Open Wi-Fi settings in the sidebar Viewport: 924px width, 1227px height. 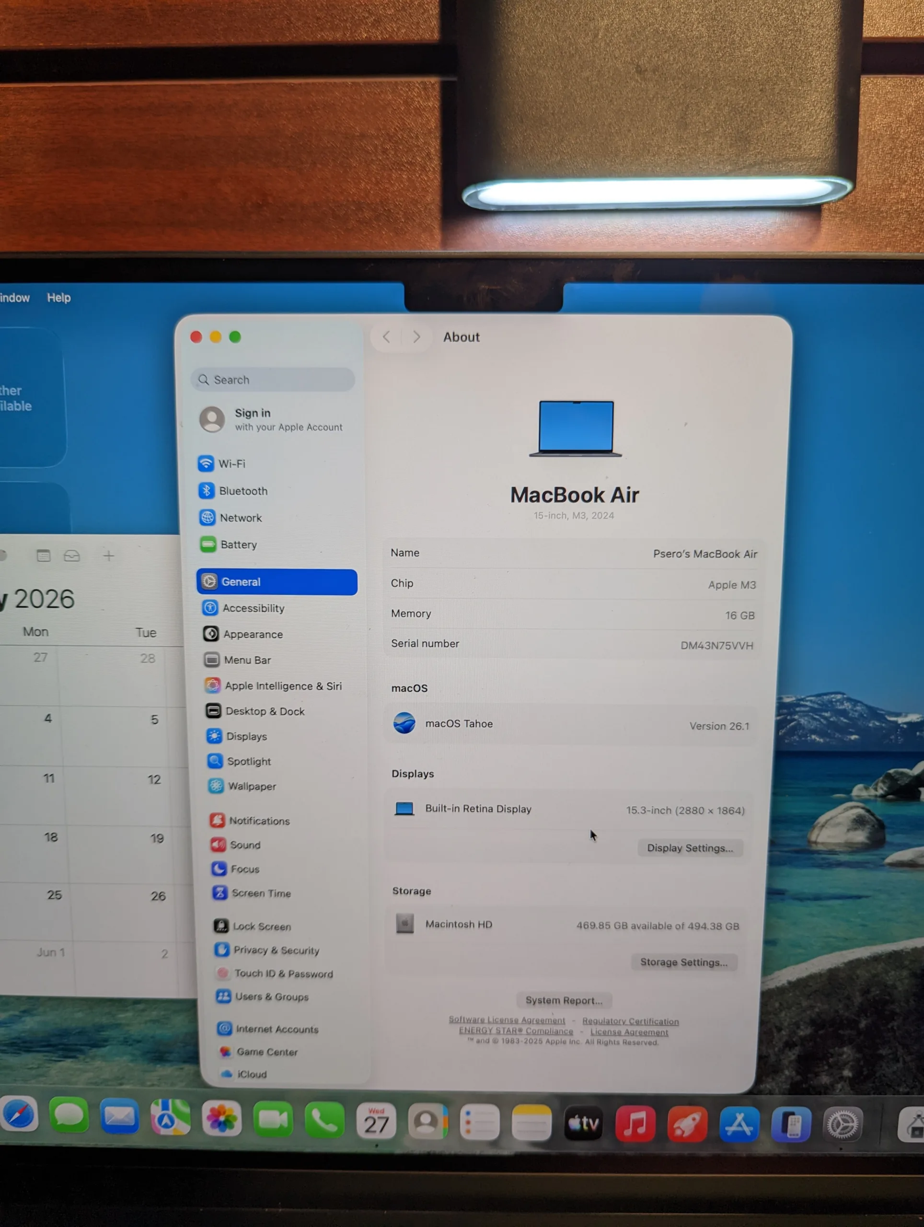[222, 464]
